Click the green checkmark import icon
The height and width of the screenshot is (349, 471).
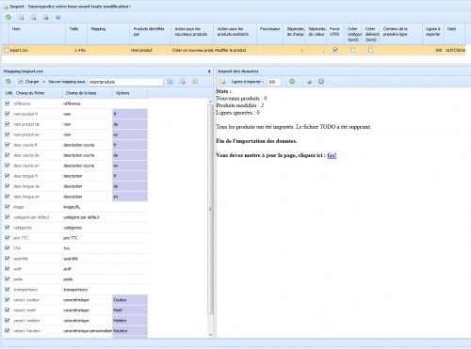point(292,81)
